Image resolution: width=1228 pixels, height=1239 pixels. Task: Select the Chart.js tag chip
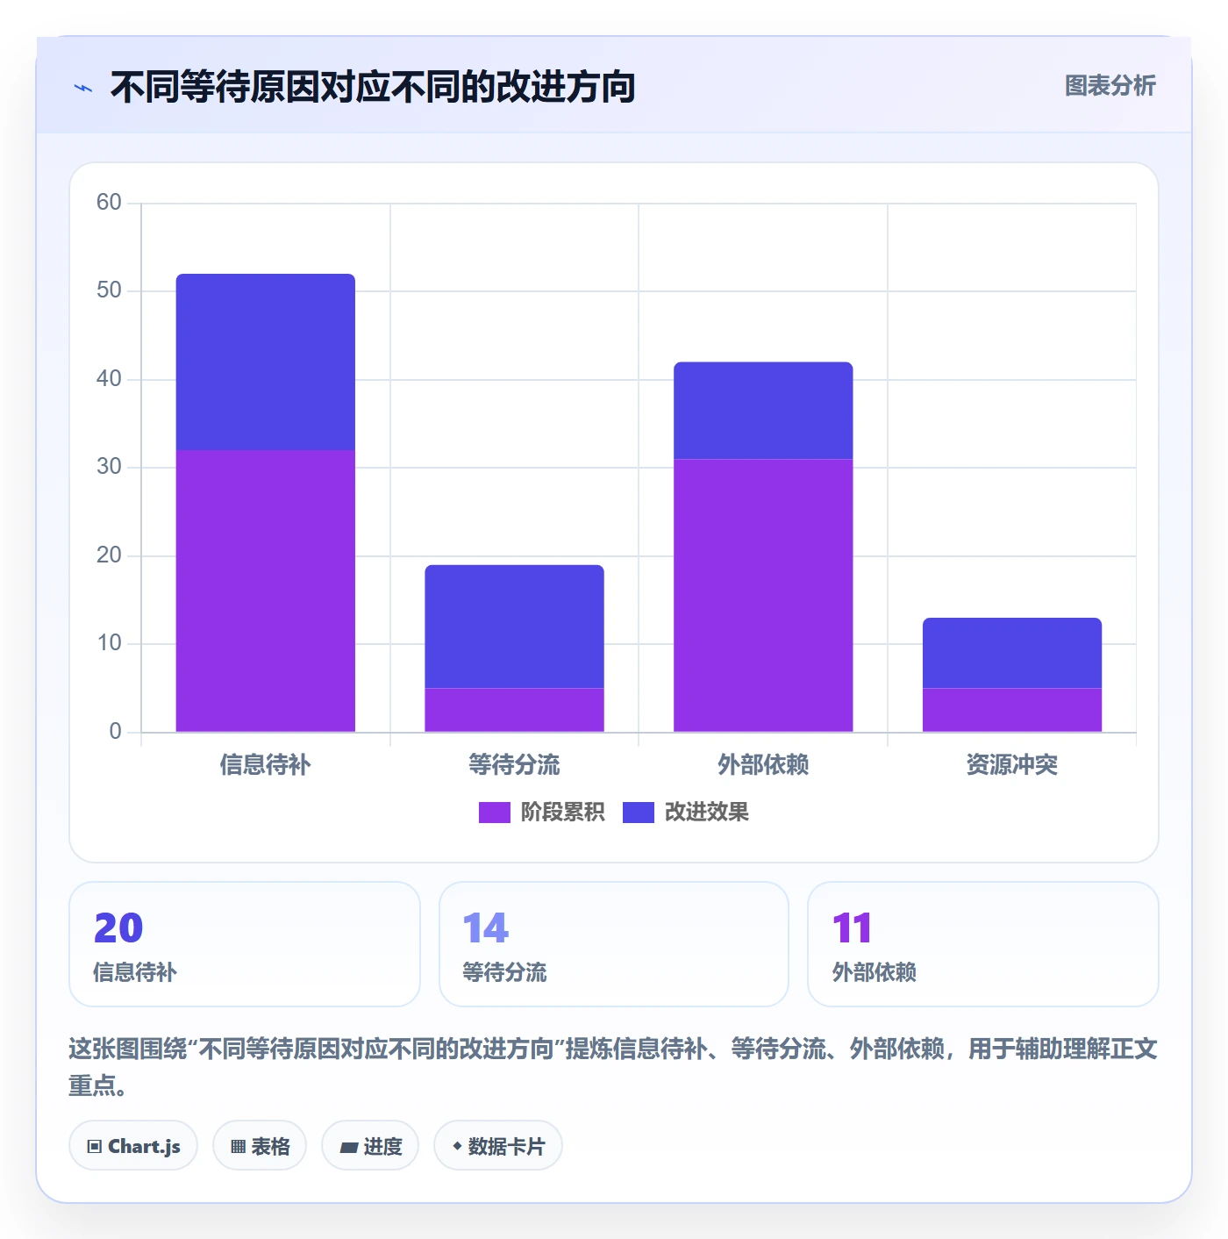[133, 1146]
